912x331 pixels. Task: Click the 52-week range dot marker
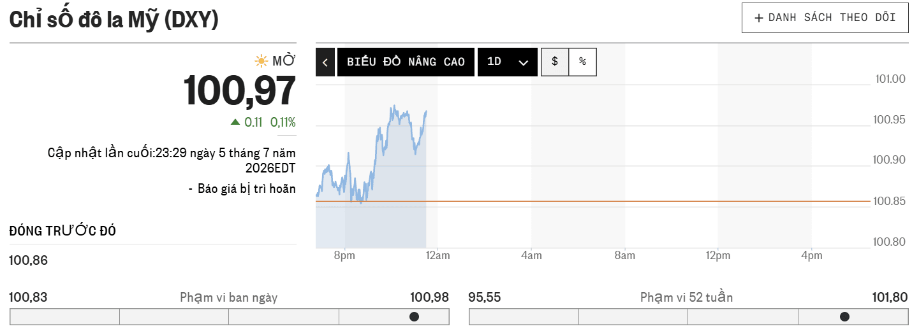(844, 316)
